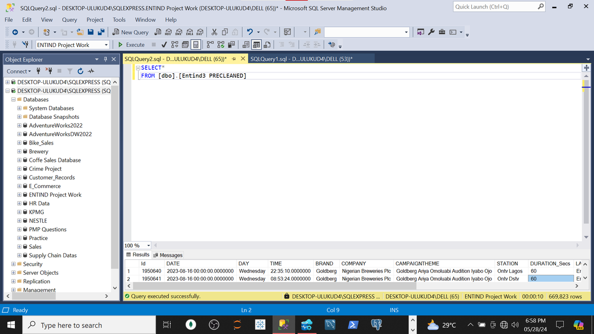The height and width of the screenshot is (334, 594).
Task: Click the Parse checkmark icon
Action: (x=164, y=45)
